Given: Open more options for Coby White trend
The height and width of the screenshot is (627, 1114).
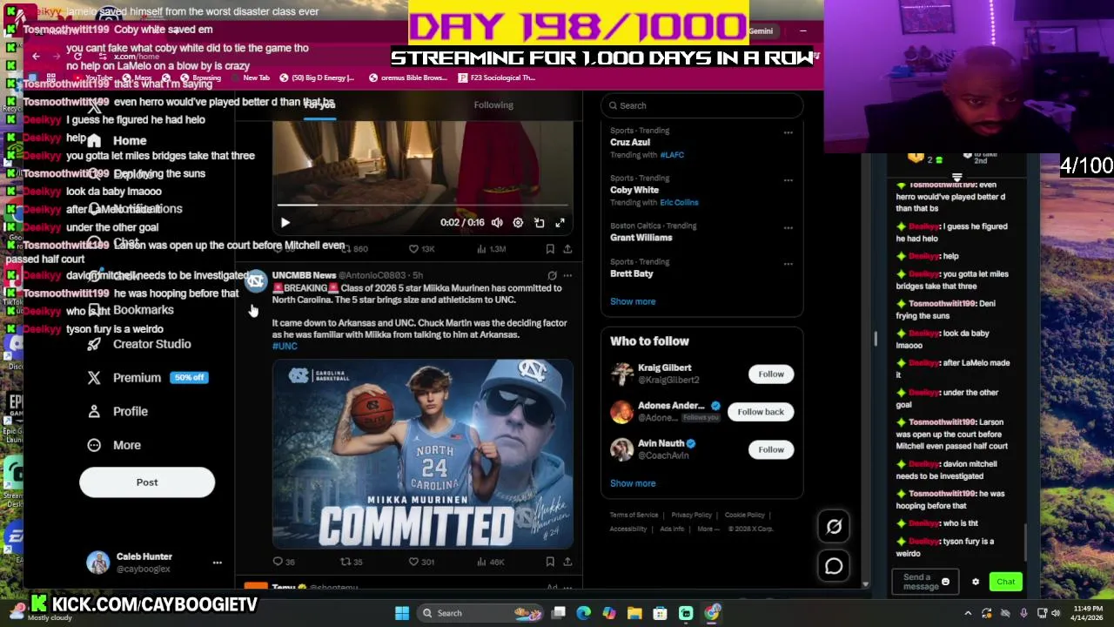Looking at the screenshot, I should (788, 180).
